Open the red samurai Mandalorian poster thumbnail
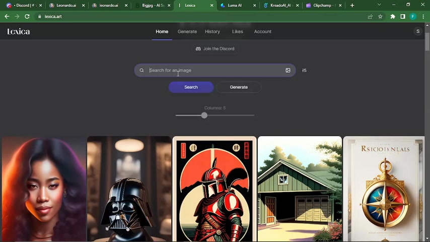This screenshot has width=430, height=242. pyautogui.click(x=214, y=189)
